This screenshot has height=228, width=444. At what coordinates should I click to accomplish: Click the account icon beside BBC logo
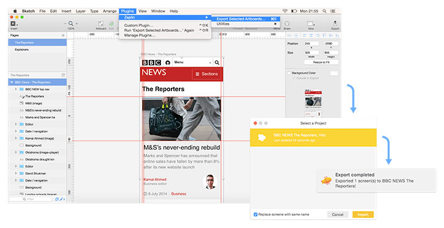coord(168,62)
